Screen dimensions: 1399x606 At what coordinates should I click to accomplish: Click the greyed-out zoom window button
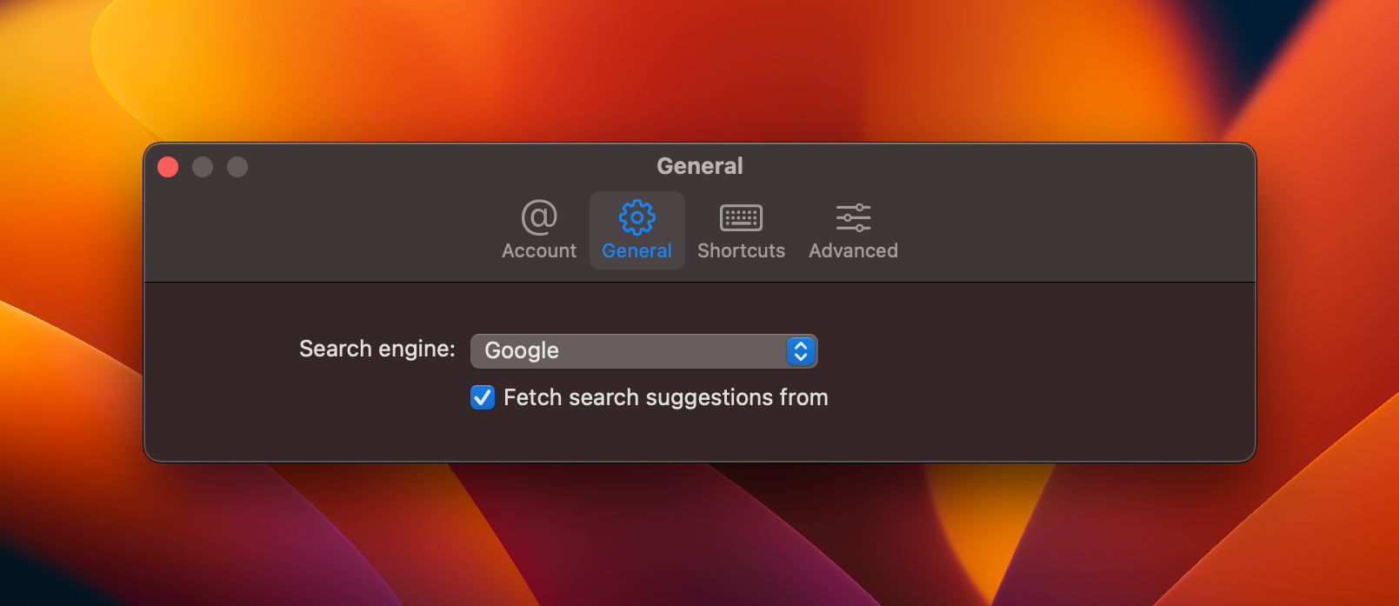point(237,167)
